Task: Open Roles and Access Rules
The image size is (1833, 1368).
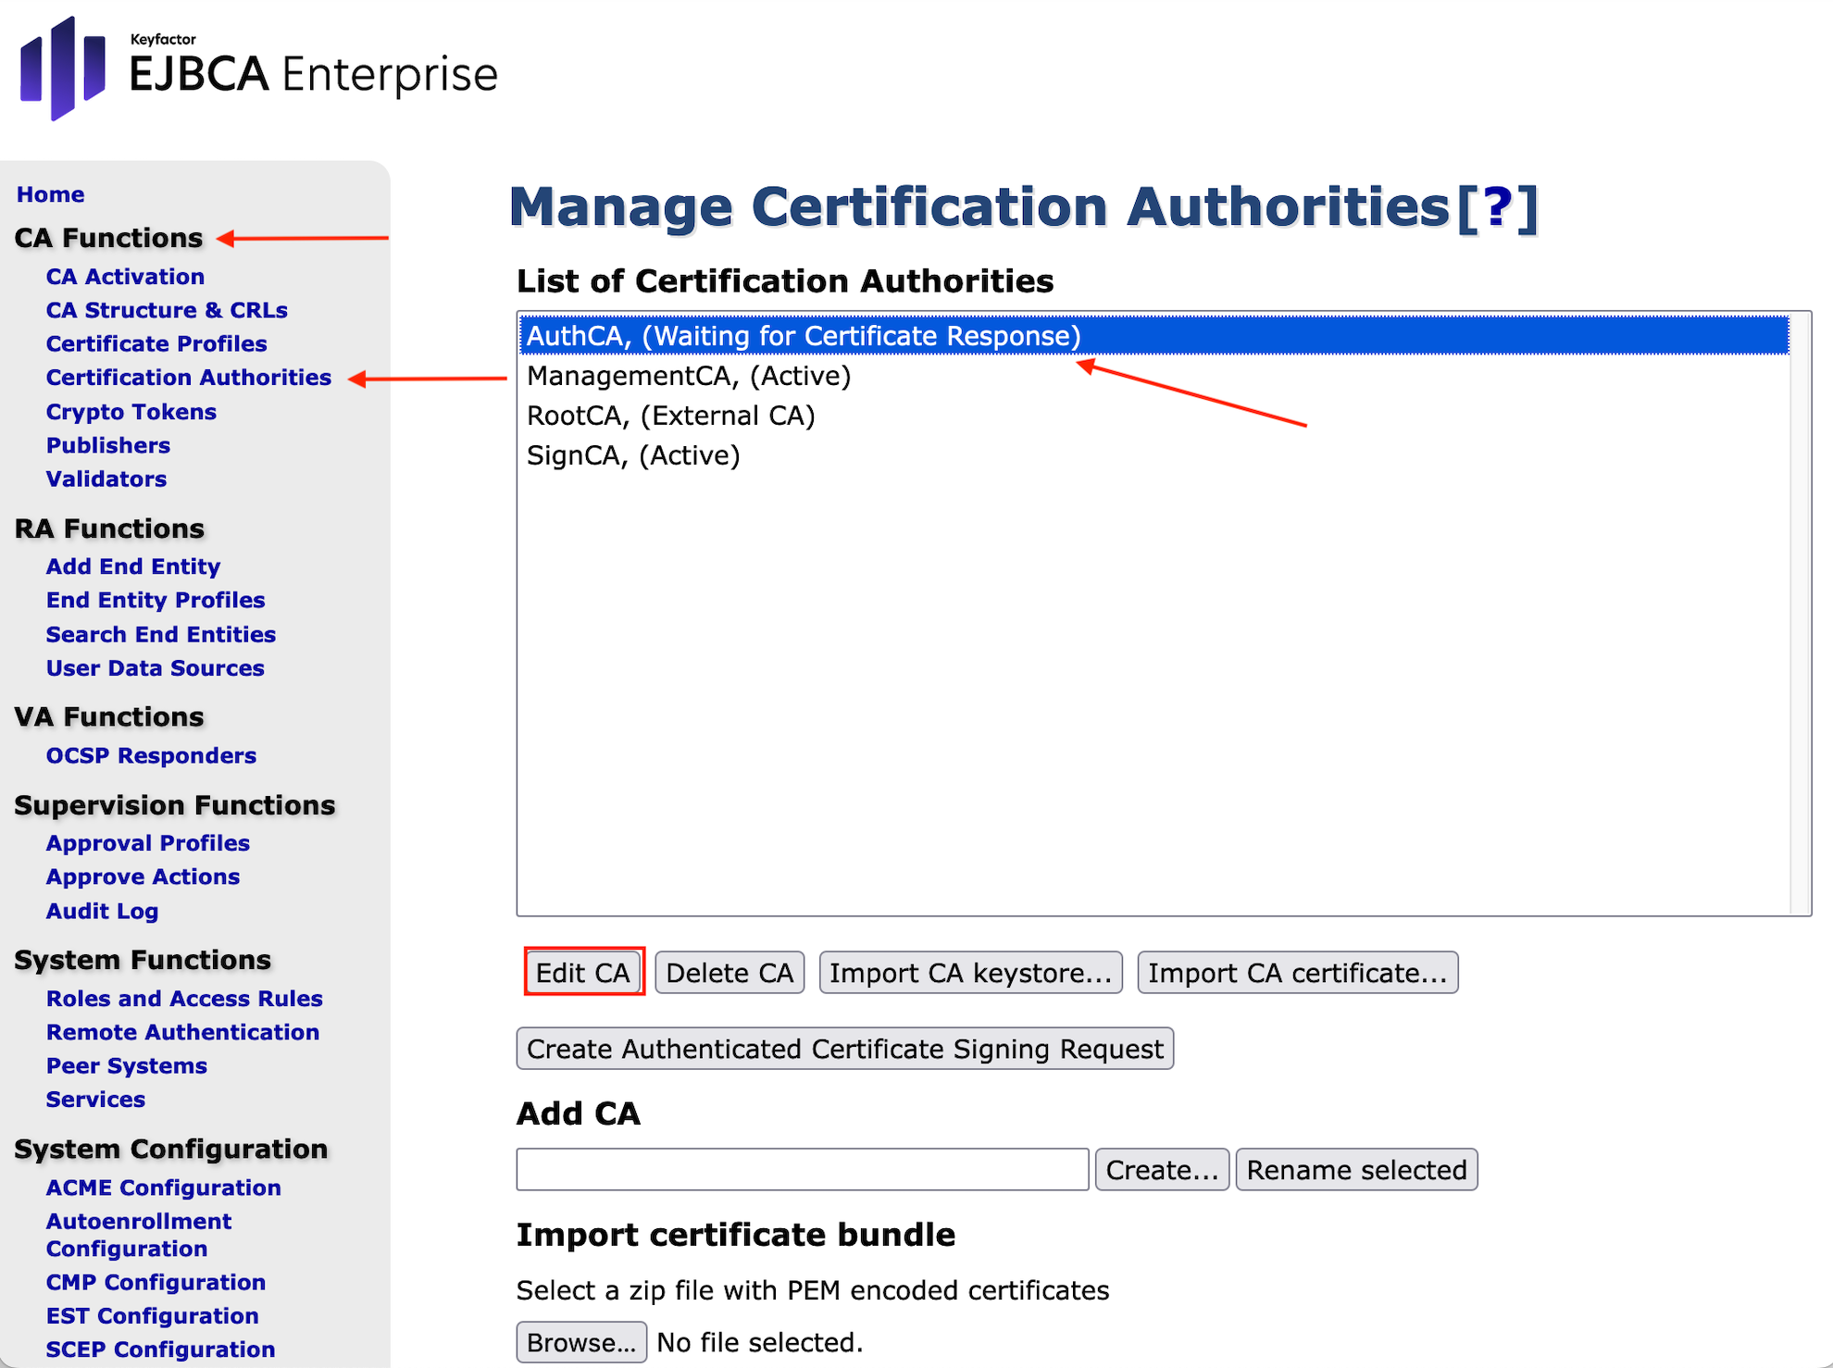Action: point(184,999)
